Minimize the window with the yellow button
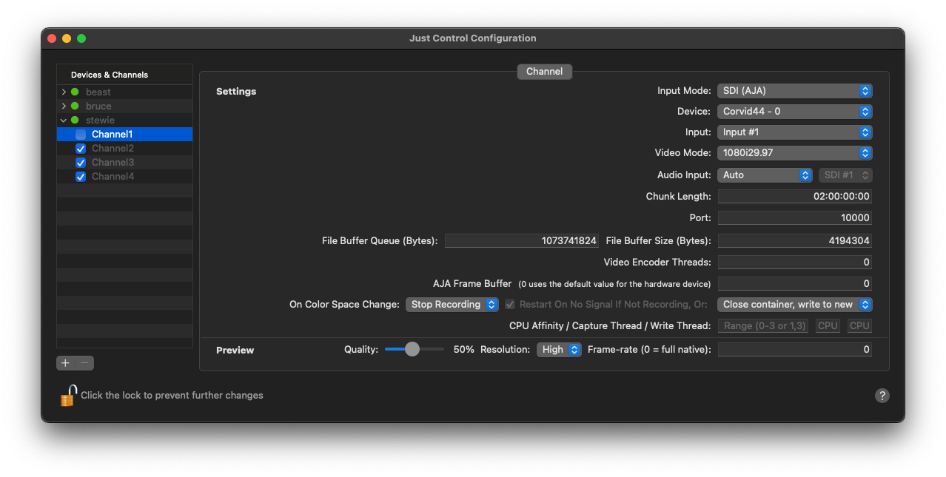Screen dimensions: 946x477 pos(67,38)
